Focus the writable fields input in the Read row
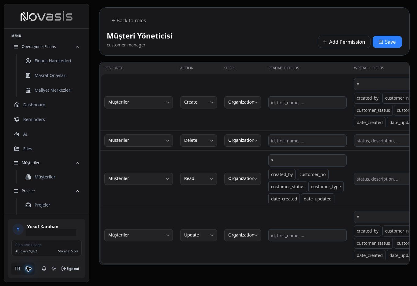The width and height of the screenshot is (417, 286). 382,179
